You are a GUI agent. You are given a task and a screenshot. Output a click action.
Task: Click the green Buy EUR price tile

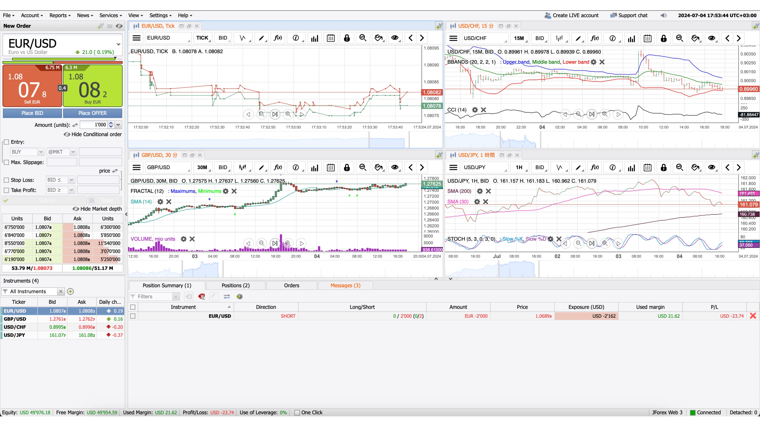coord(92,86)
